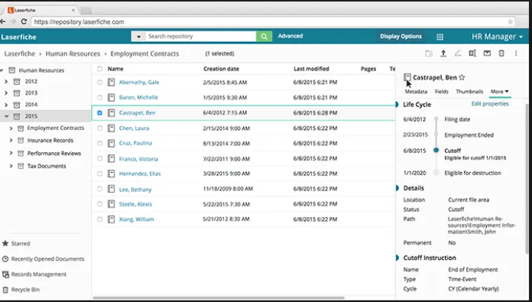The height and width of the screenshot is (302, 532).
Task: Switch to the Fields tab
Action: (441, 92)
